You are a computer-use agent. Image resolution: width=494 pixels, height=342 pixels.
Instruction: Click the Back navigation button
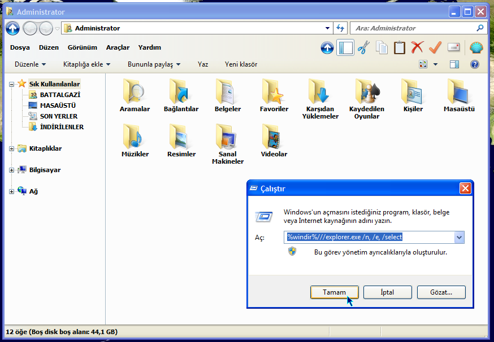pos(31,28)
